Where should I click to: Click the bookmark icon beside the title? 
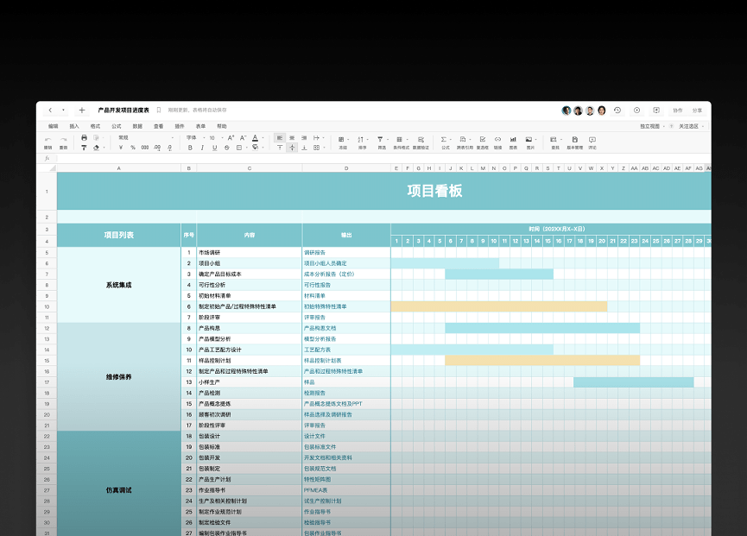click(x=159, y=110)
